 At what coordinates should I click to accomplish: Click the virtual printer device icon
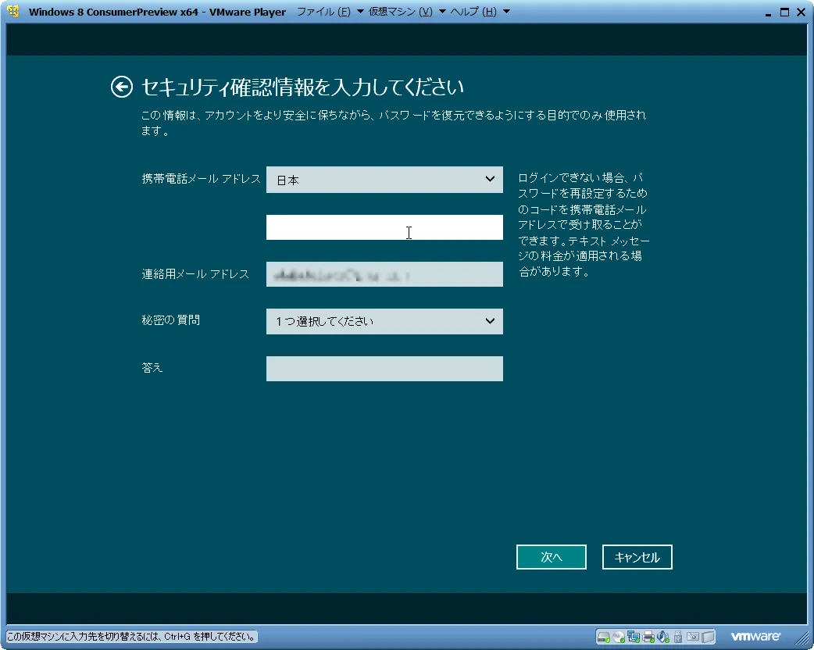pyautogui.click(x=648, y=636)
